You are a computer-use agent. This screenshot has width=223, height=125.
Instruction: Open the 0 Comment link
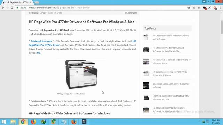tap(131, 13)
